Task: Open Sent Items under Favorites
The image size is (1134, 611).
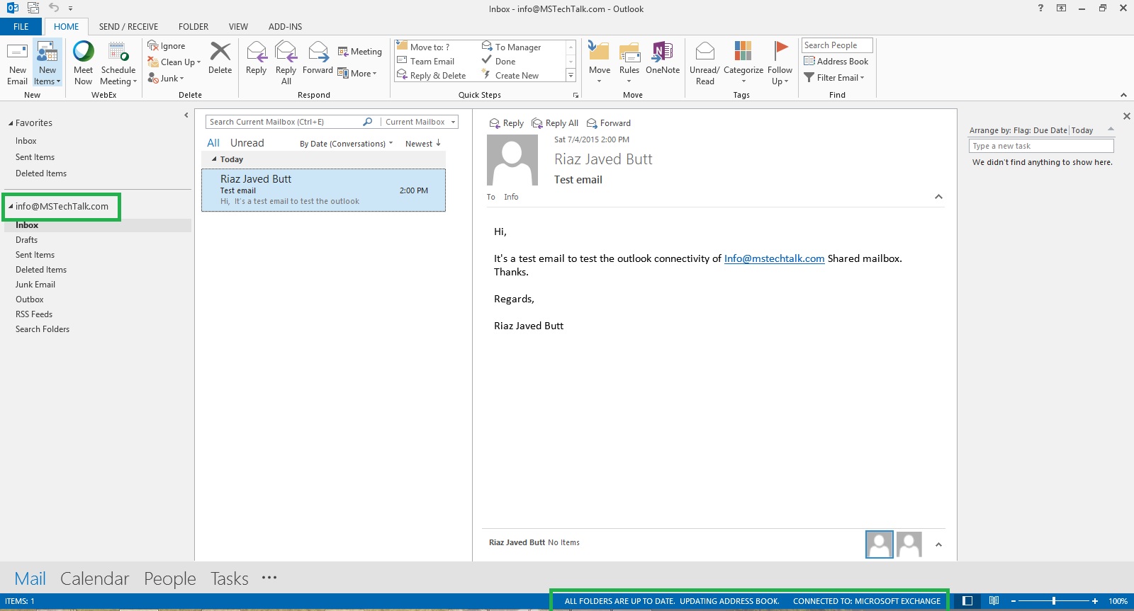Action: click(x=35, y=157)
